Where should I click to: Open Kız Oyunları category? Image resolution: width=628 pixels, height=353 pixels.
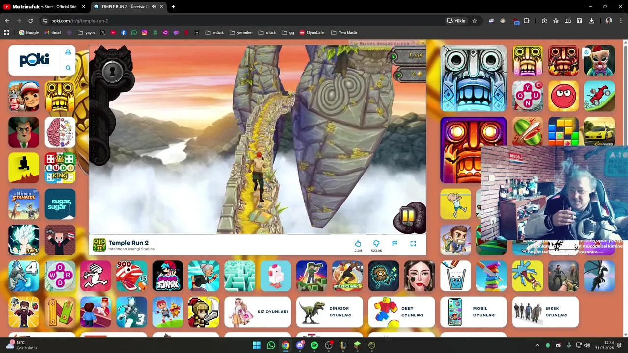pyautogui.click(x=258, y=312)
